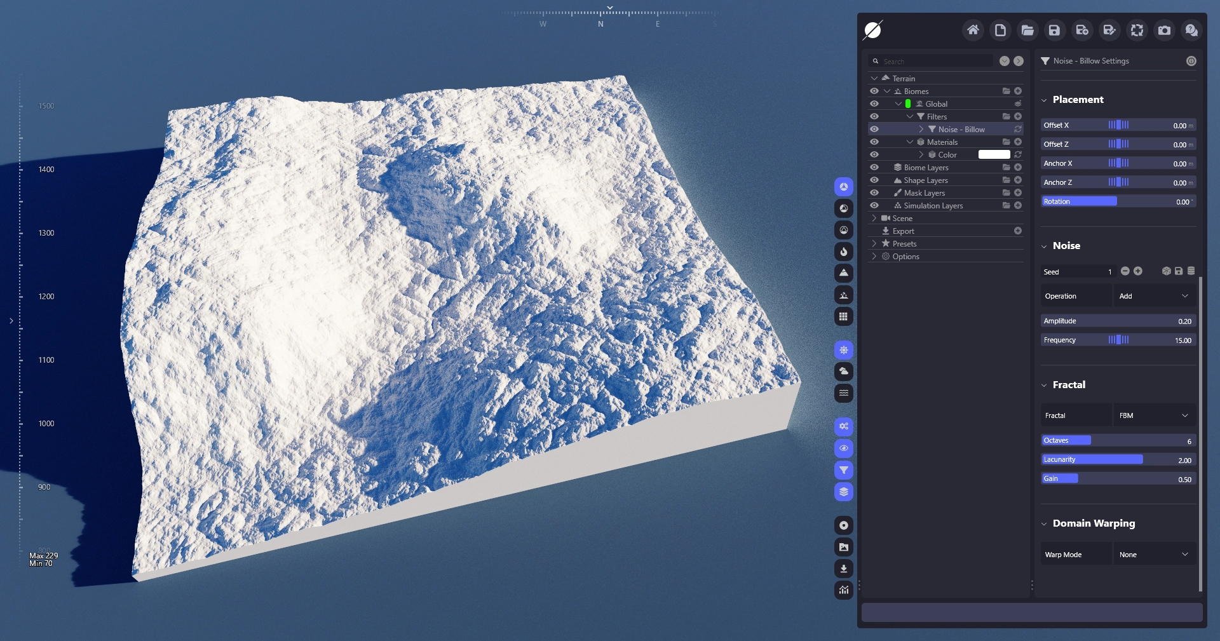Click the grid icon in viewport sidebar
This screenshot has height=641, width=1220.
(x=843, y=316)
